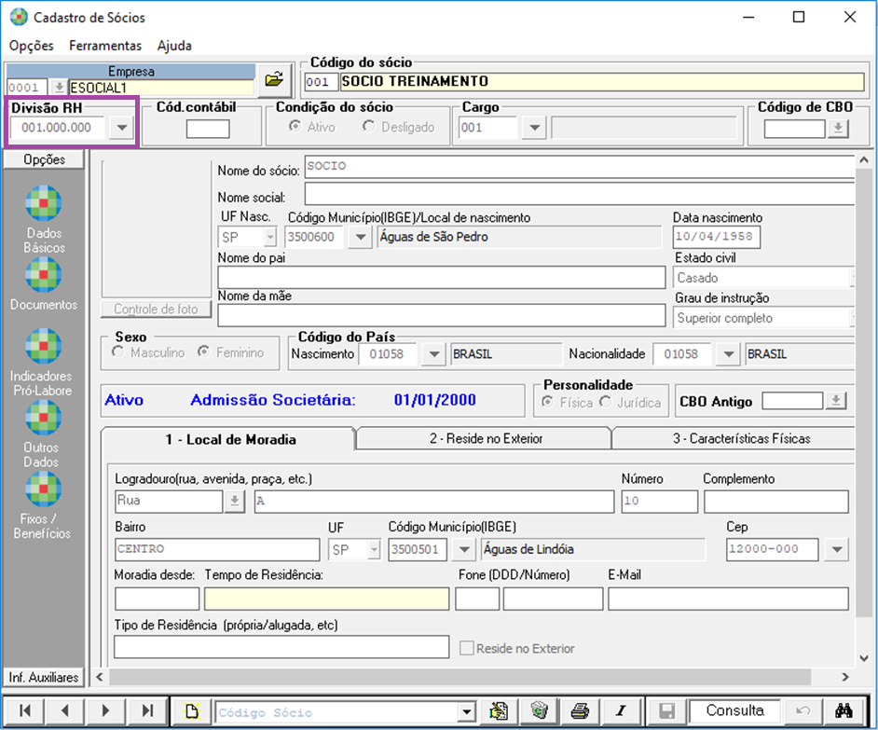
Task: Jump to last record navigation button
Action: click(147, 711)
